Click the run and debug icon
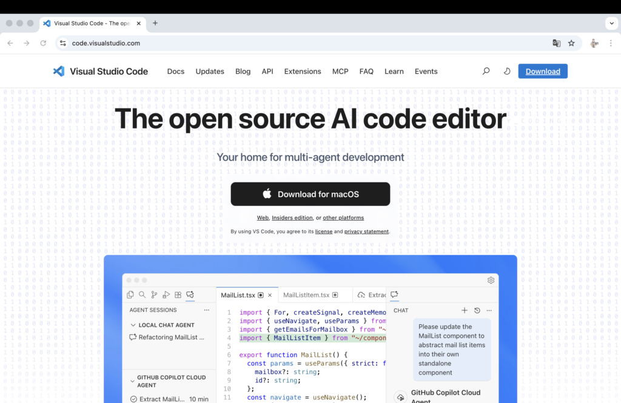This screenshot has height=403, width=621. click(166, 295)
